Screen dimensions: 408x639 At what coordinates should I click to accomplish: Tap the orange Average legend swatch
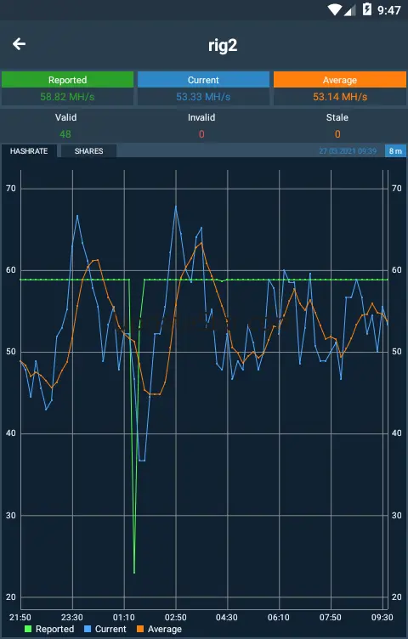click(x=140, y=629)
